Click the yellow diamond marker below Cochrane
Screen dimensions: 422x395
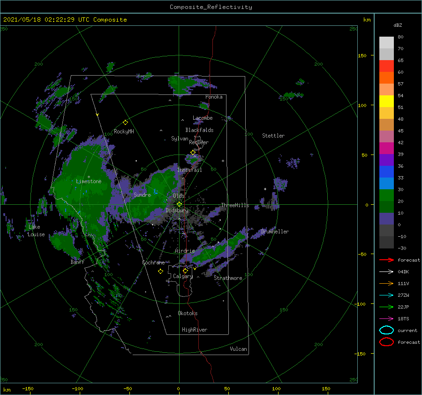click(x=160, y=271)
